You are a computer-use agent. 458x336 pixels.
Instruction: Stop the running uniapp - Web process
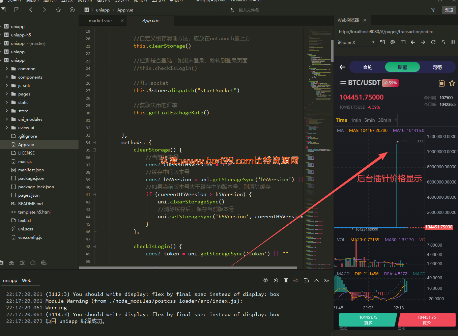[286, 280]
